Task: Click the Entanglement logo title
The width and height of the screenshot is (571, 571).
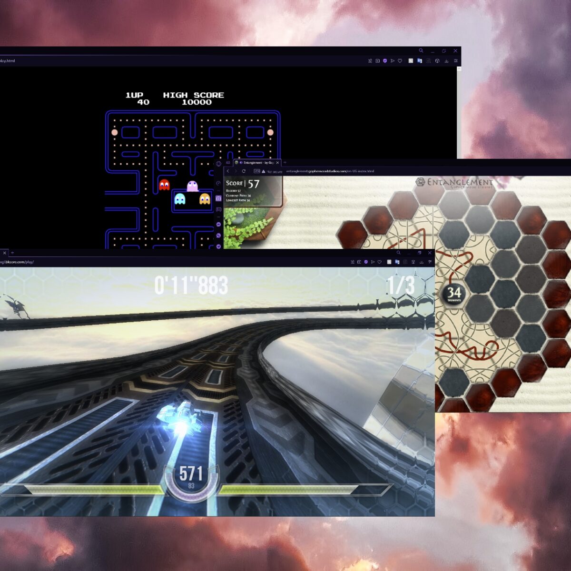Action: (x=454, y=183)
